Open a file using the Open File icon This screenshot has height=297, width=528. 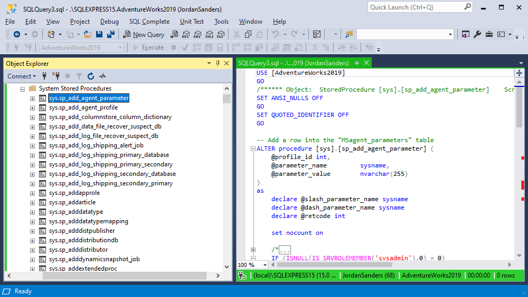(88, 34)
